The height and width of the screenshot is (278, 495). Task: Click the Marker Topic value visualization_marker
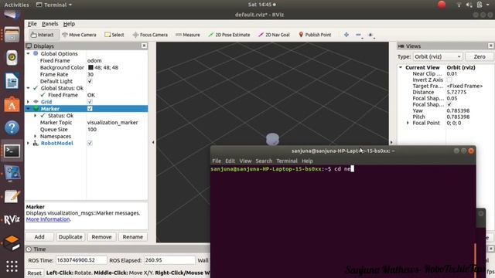click(x=112, y=122)
